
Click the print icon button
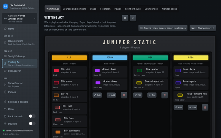tap(125, 18)
